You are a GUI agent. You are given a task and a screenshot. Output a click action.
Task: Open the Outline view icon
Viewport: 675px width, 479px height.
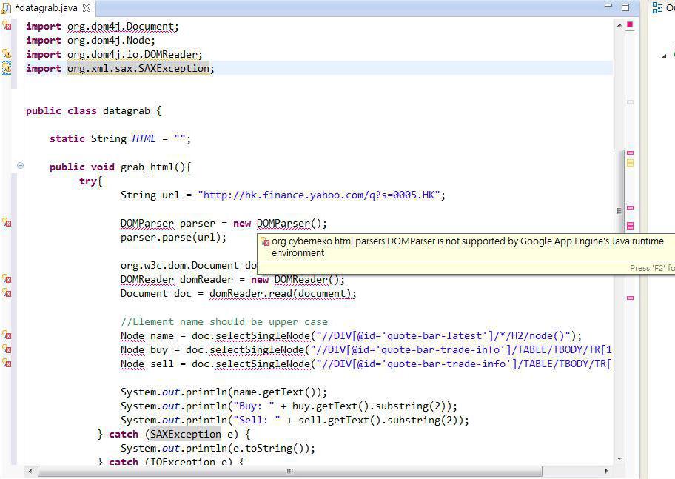(657, 7)
